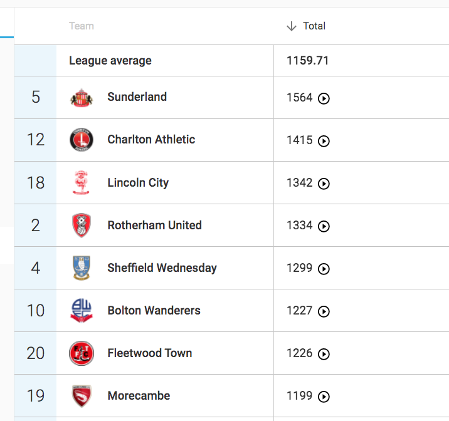This screenshot has width=449, height=421.
Task: Open the Fleetwood Town team link
Action: coord(149,353)
